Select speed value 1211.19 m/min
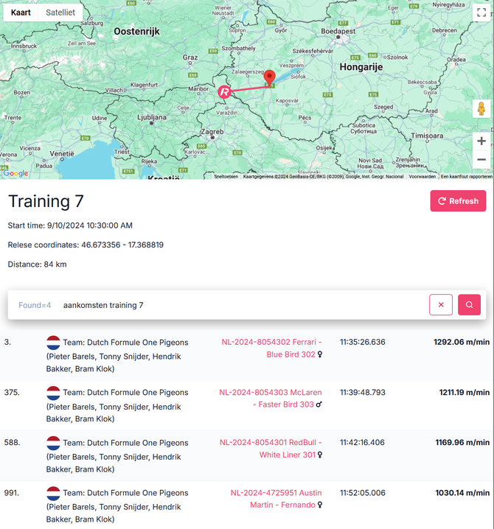The width and height of the screenshot is (494, 529). pyautogui.click(x=465, y=393)
